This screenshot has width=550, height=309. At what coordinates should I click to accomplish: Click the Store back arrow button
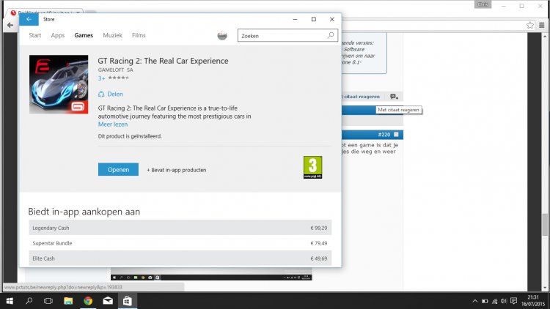pos(28,20)
